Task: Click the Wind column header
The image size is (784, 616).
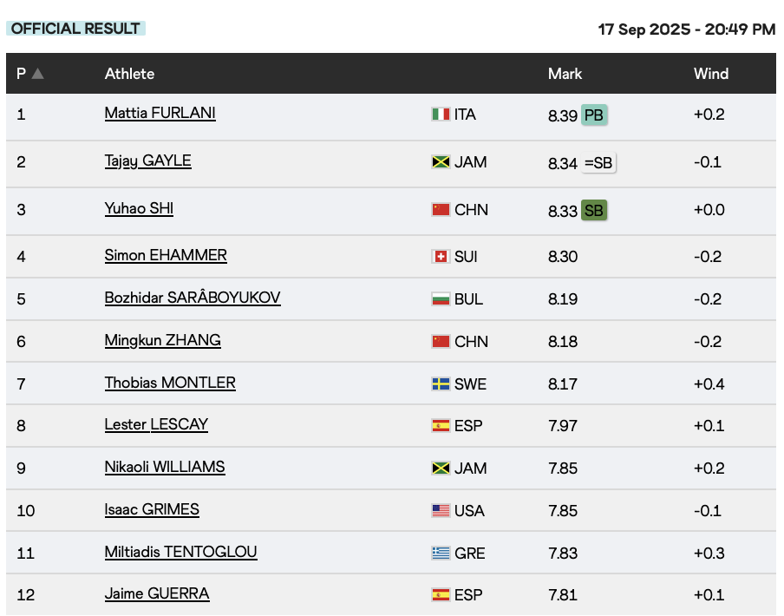Action: coord(710,74)
